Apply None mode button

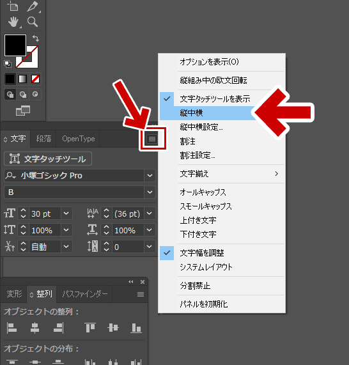(x=35, y=79)
